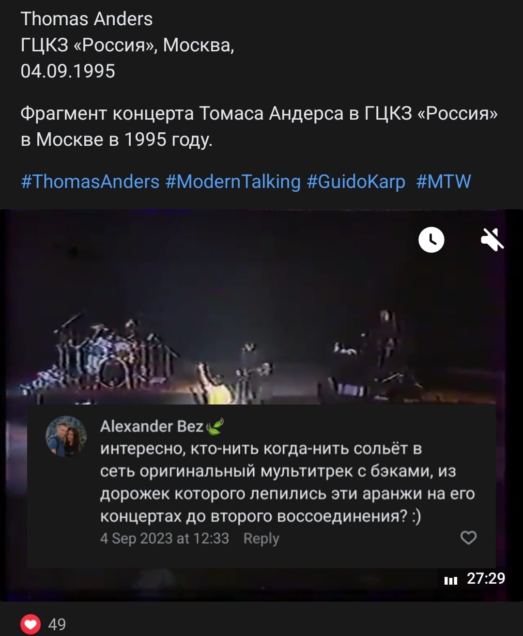Unmute the video with the bell icon
523x636 pixels.
[x=492, y=239]
